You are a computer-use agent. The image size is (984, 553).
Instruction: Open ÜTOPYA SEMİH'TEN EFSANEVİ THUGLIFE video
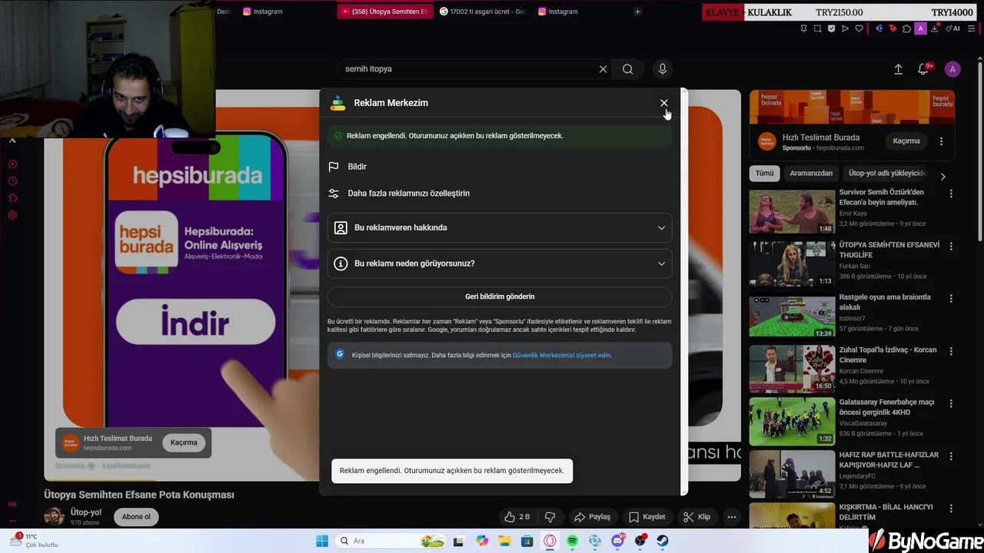[x=889, y=250]
